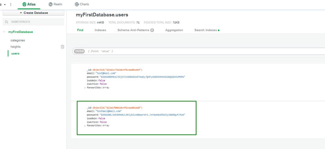Viewport: 325px width, 149px height.
Task: Click isAdmin false in test@mail.com document
Action: pyautogui.click(x=102, y=80)
